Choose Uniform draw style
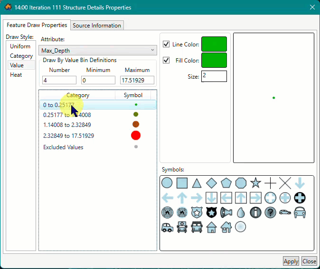Image resolution: width=320 pixels, height=269 pixels. click(x=20, y=46)
